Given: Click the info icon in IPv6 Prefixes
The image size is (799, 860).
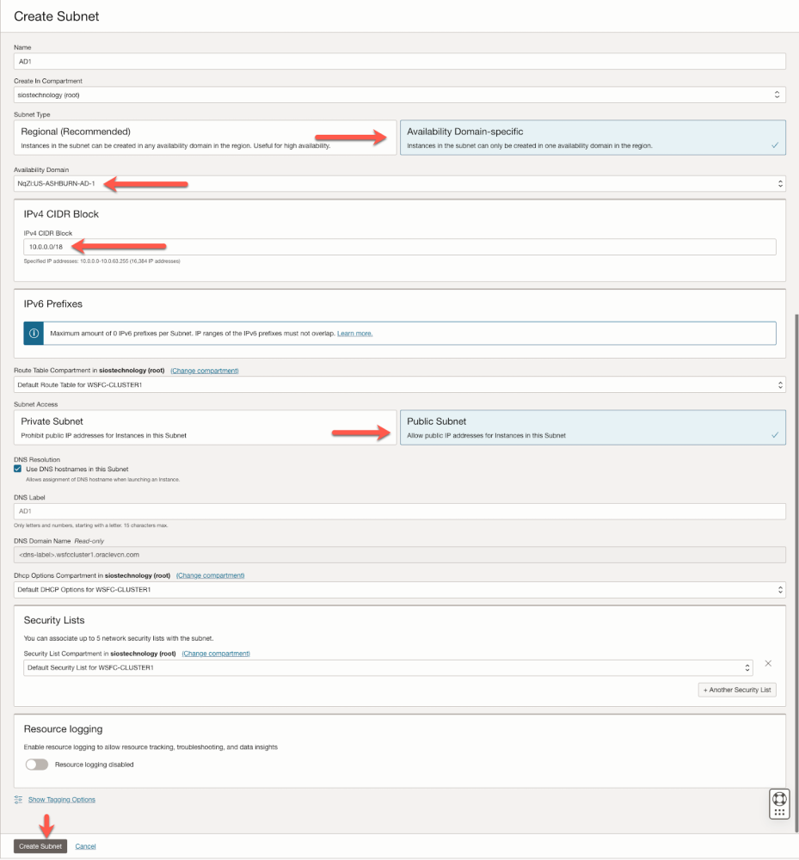Looking at the screenshot, I should (34, 333).
